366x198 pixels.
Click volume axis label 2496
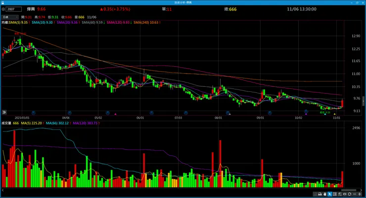tap(356, 128)
